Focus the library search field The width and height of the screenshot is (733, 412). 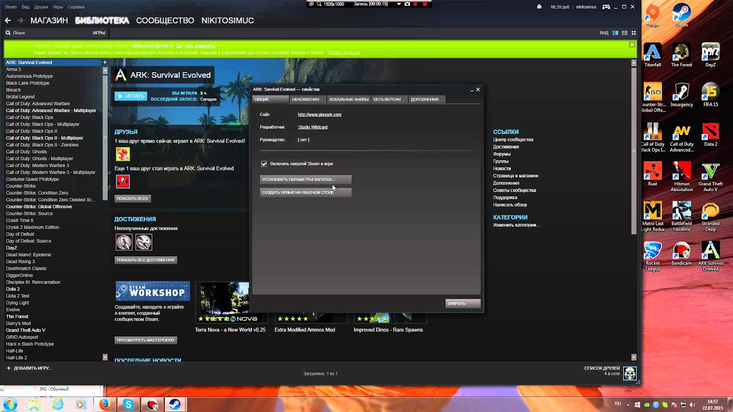pos(49,33)
